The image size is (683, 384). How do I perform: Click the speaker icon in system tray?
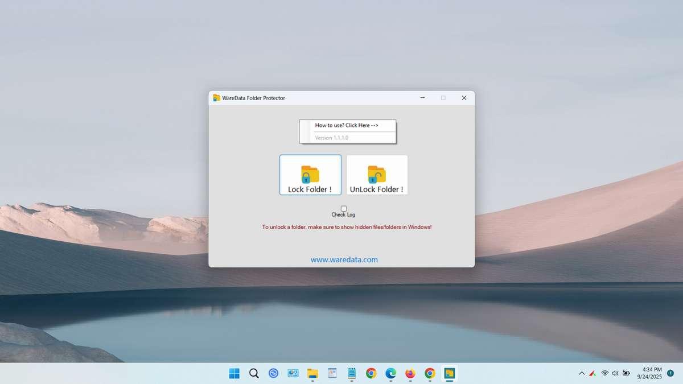615,373
